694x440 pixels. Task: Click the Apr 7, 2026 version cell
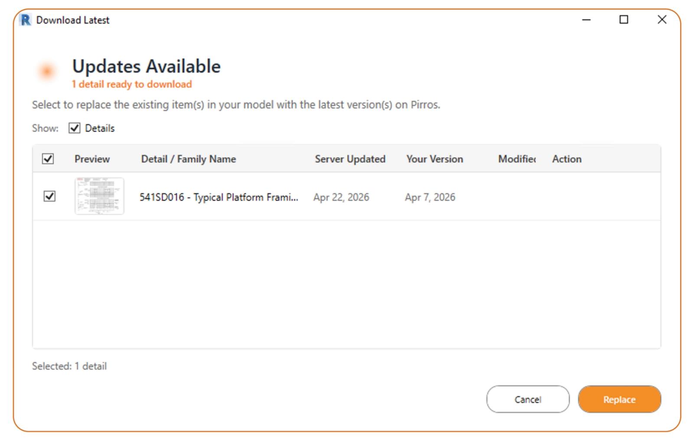430,197
